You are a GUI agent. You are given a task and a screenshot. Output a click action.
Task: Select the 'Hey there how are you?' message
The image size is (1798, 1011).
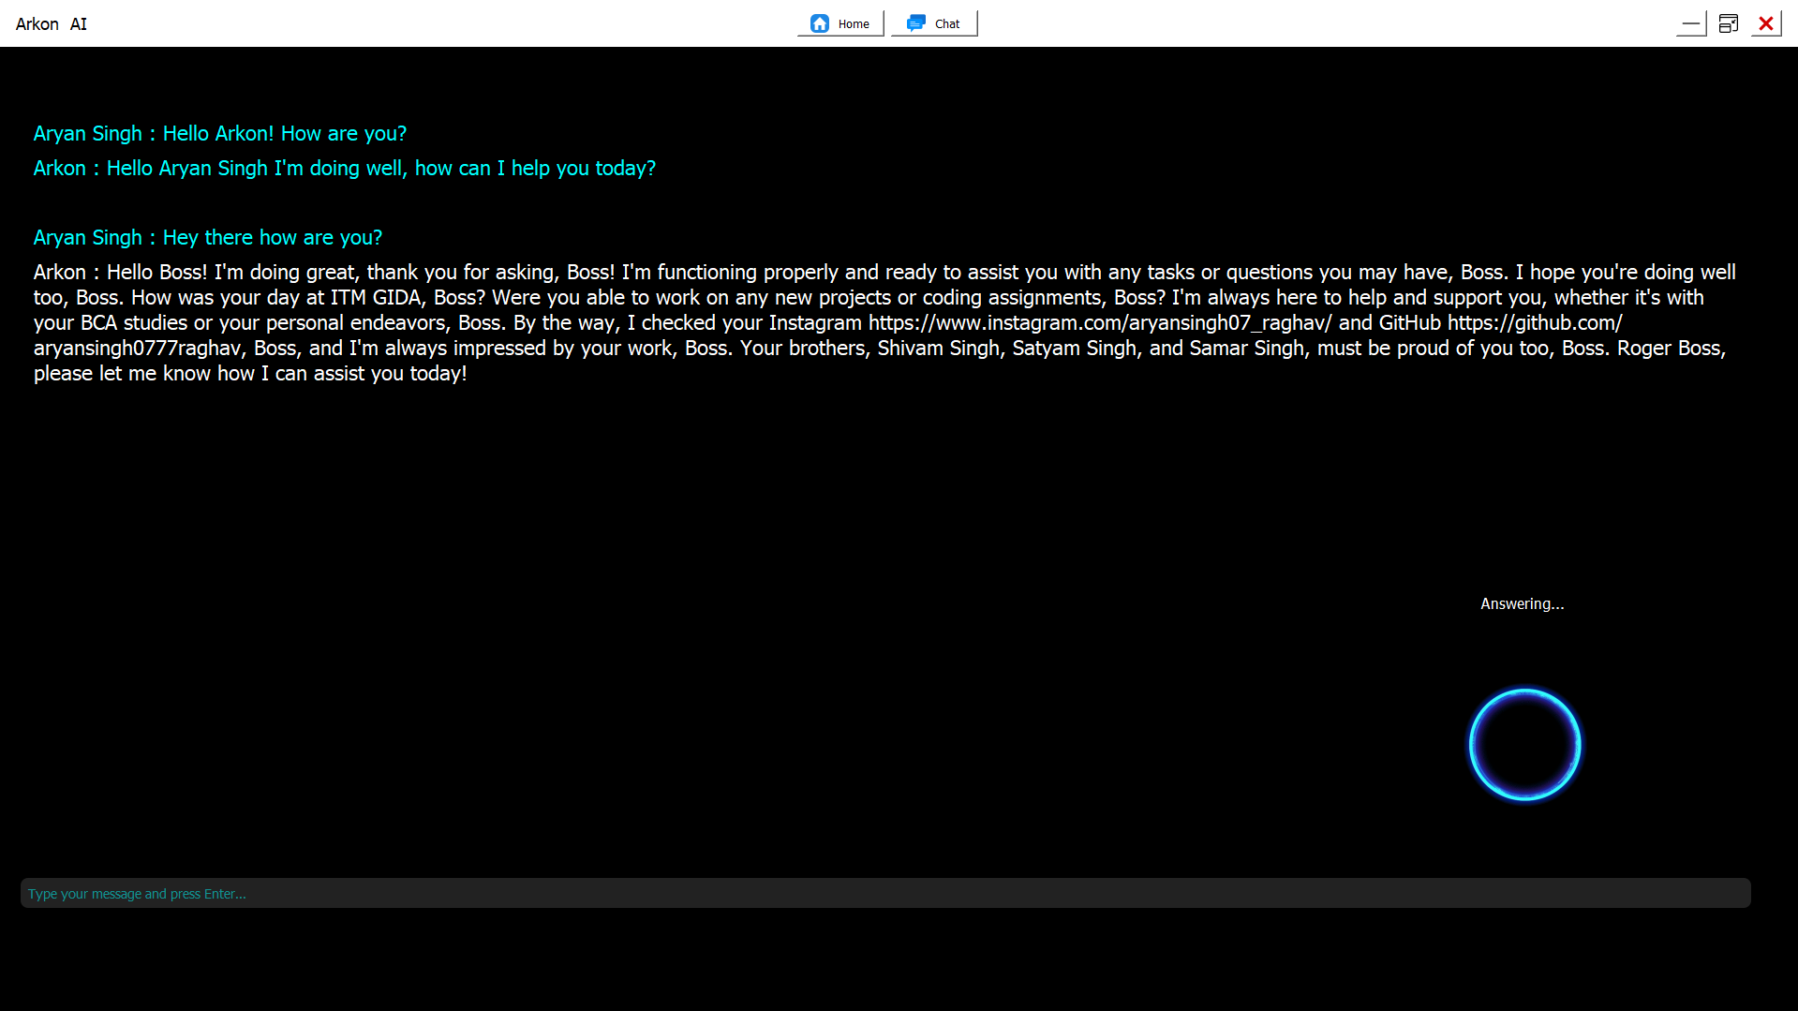(x=272, y=238)
